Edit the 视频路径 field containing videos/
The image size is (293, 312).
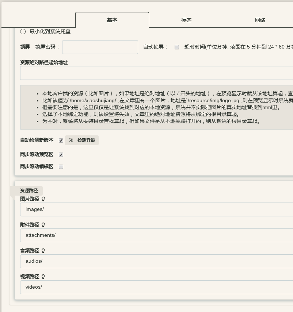coord(157,287)
